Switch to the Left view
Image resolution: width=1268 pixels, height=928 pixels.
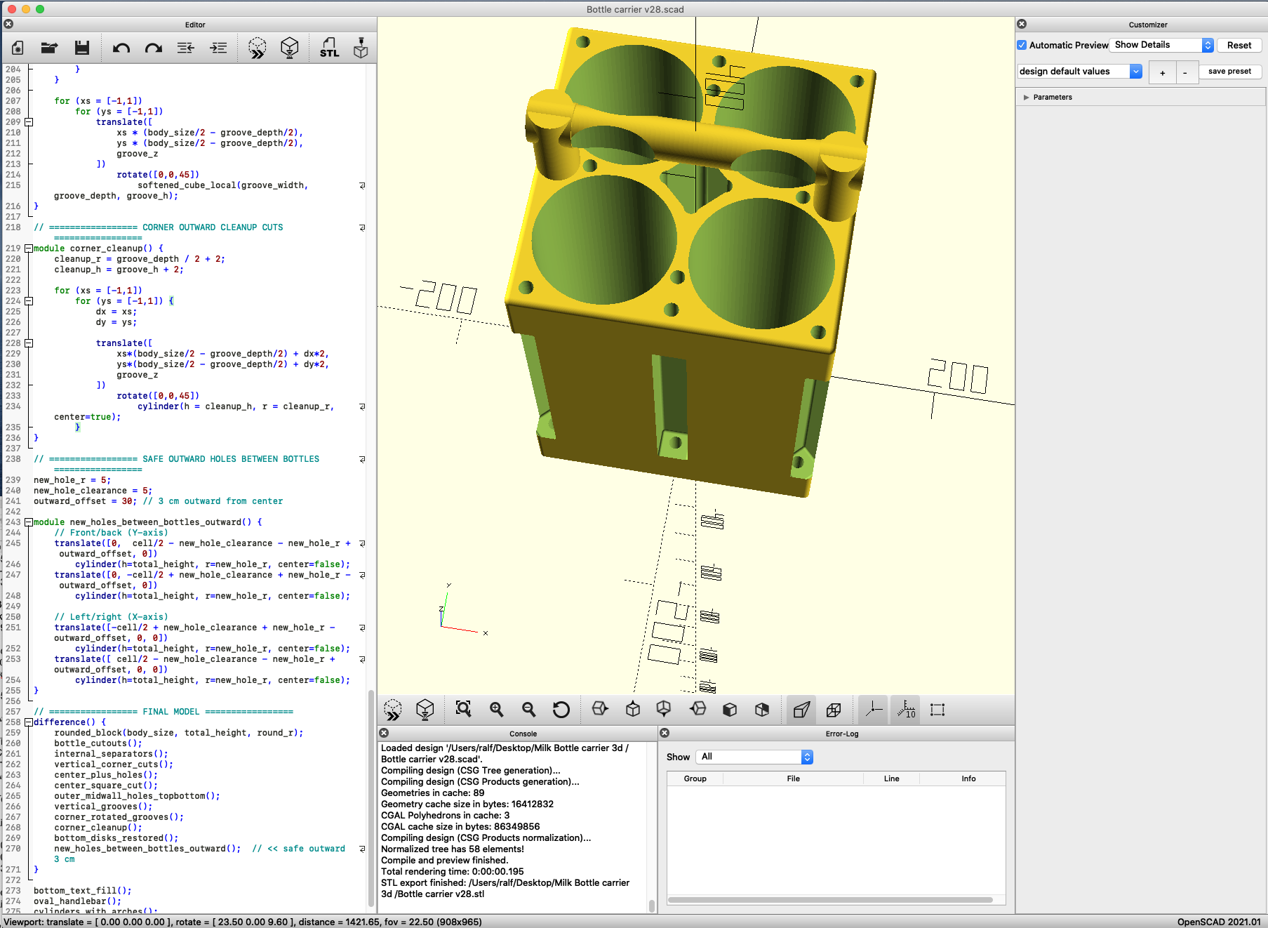click(x=698, y=710)
